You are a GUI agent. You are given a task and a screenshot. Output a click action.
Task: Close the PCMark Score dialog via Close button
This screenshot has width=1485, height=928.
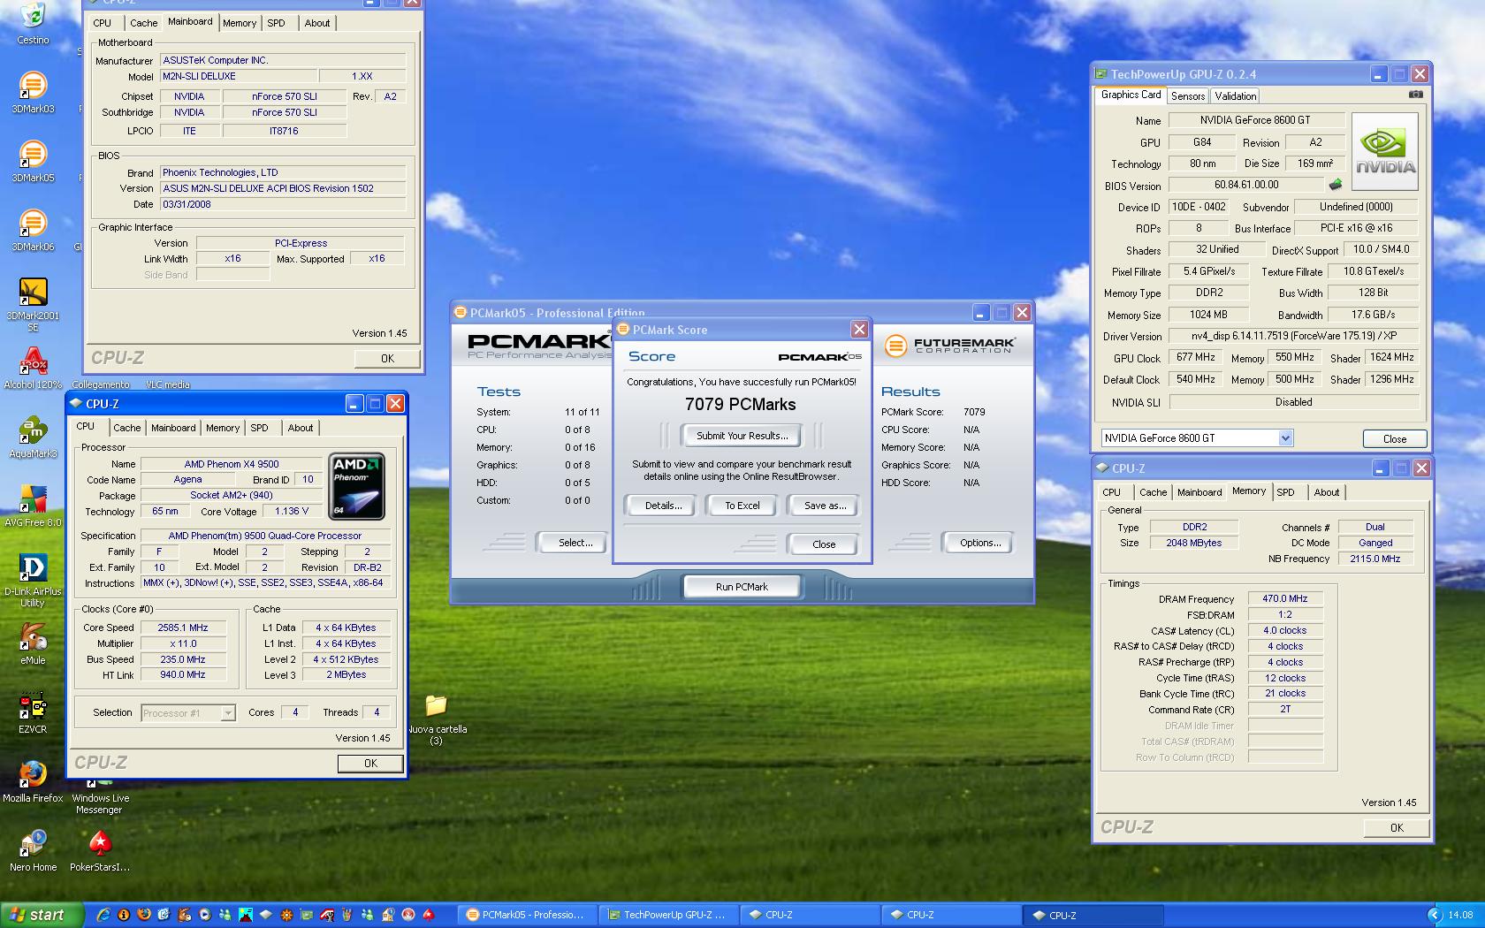tap(824, 544)
